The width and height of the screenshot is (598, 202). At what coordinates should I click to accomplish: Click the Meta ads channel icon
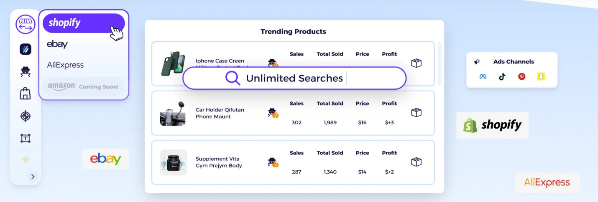(x=483, y=77)
